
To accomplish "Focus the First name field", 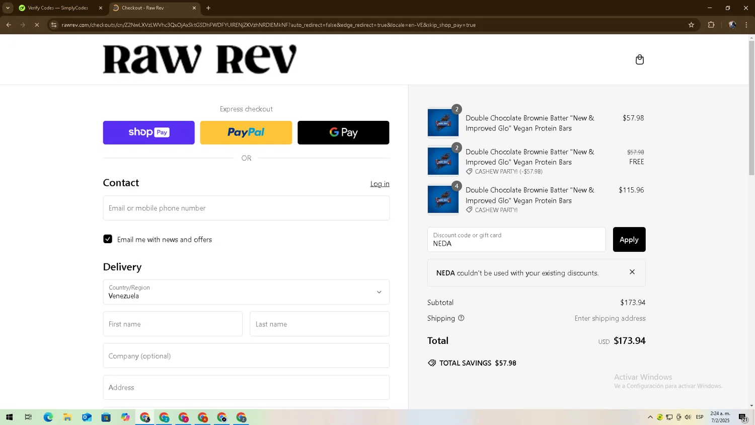I will [173, 324].
